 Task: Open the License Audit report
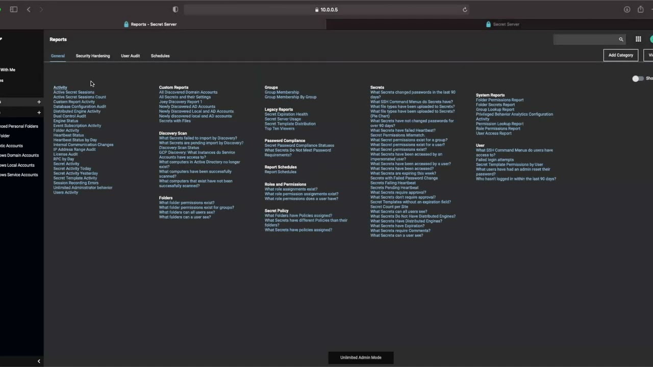click(65, 154)
